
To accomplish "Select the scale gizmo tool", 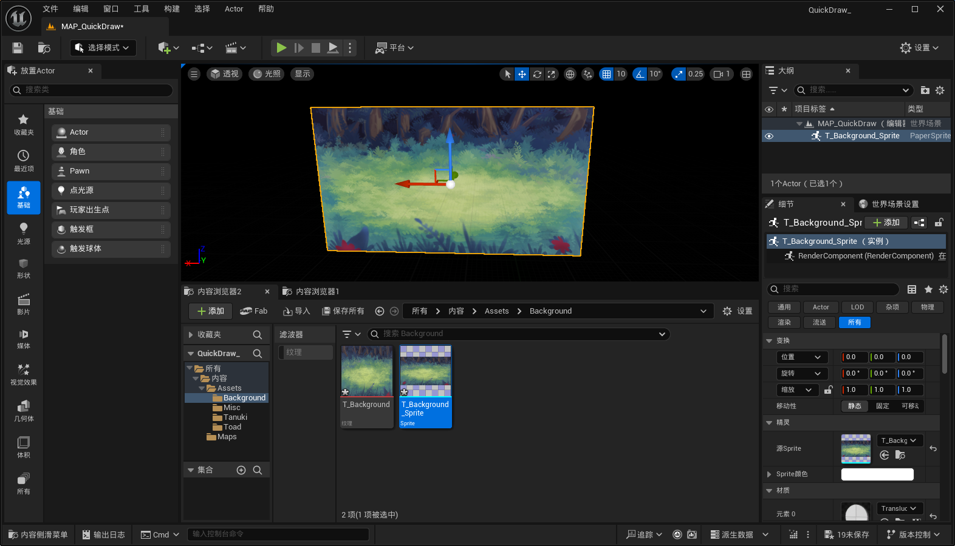I will coord(551,74).
